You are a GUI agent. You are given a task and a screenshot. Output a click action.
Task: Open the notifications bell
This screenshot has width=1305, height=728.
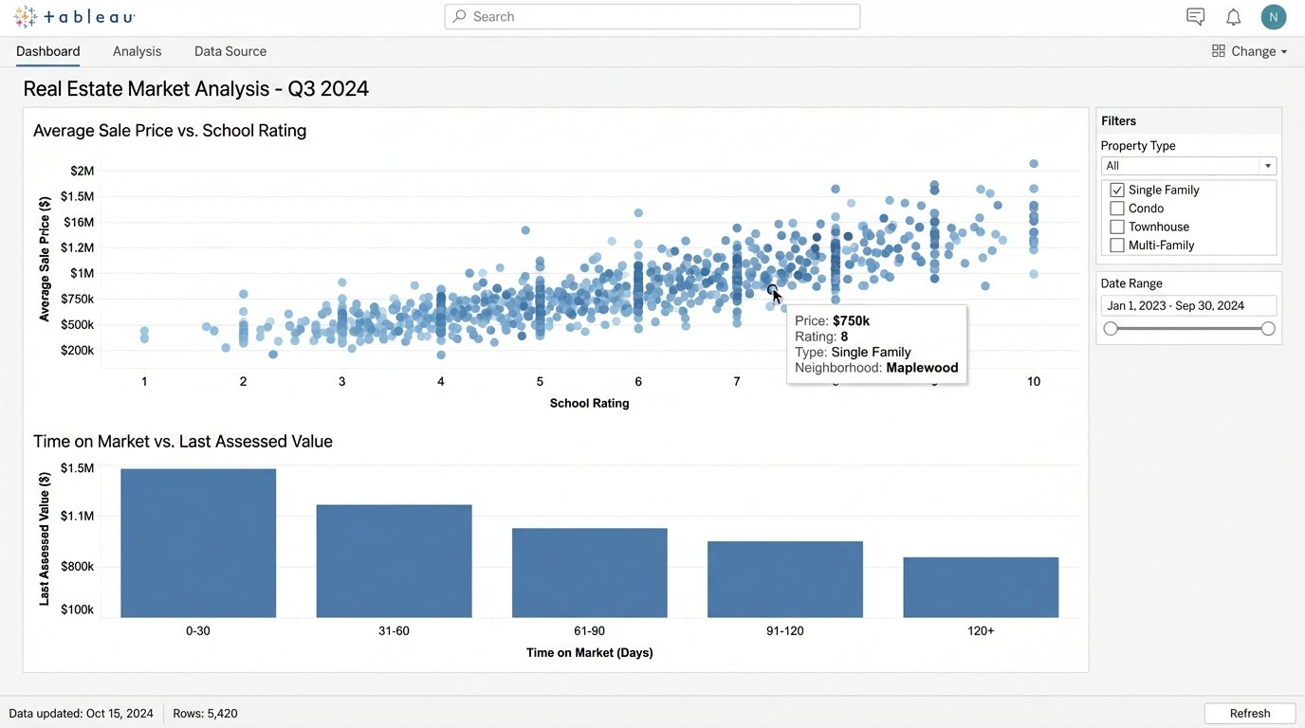coord(1233,16)
